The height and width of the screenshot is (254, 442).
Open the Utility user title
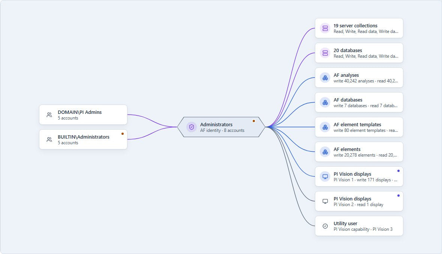tap(345, 223)
